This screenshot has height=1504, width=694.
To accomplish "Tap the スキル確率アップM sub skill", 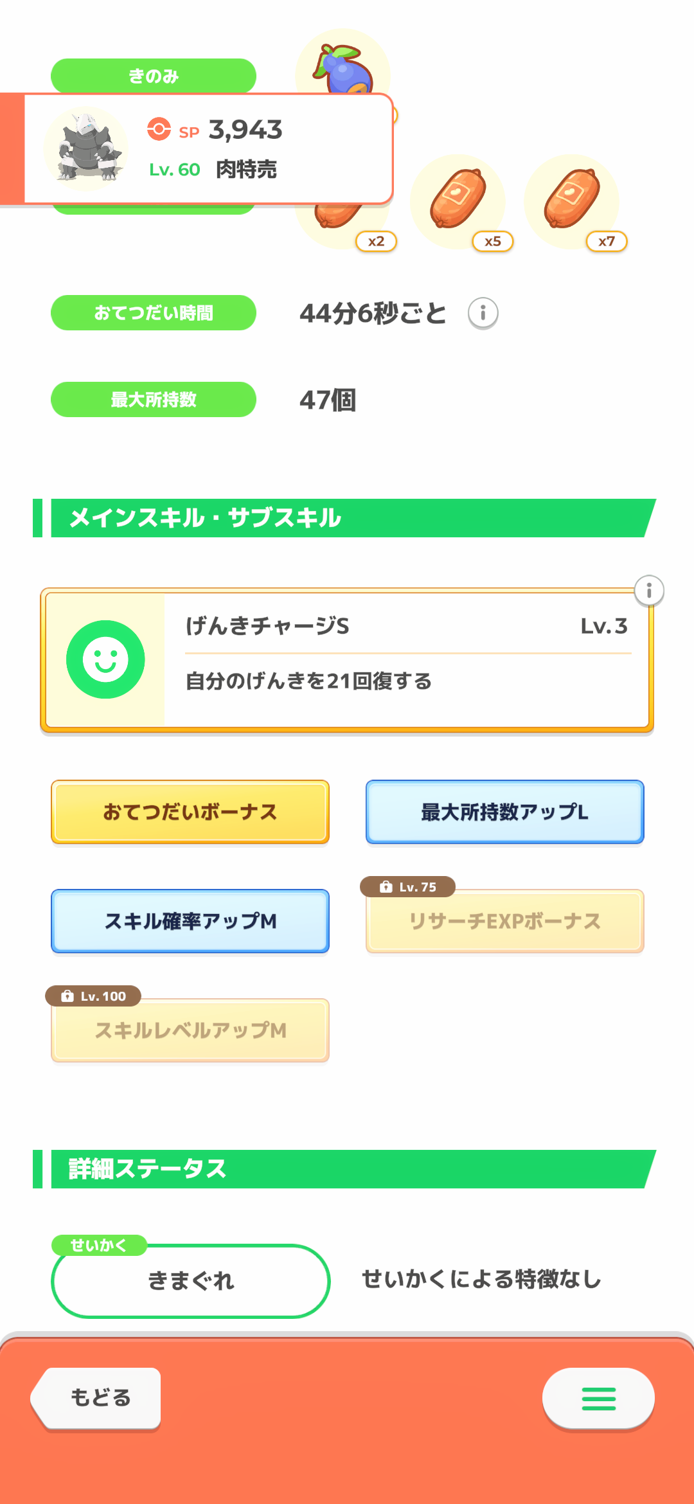I will coord(190,921).
